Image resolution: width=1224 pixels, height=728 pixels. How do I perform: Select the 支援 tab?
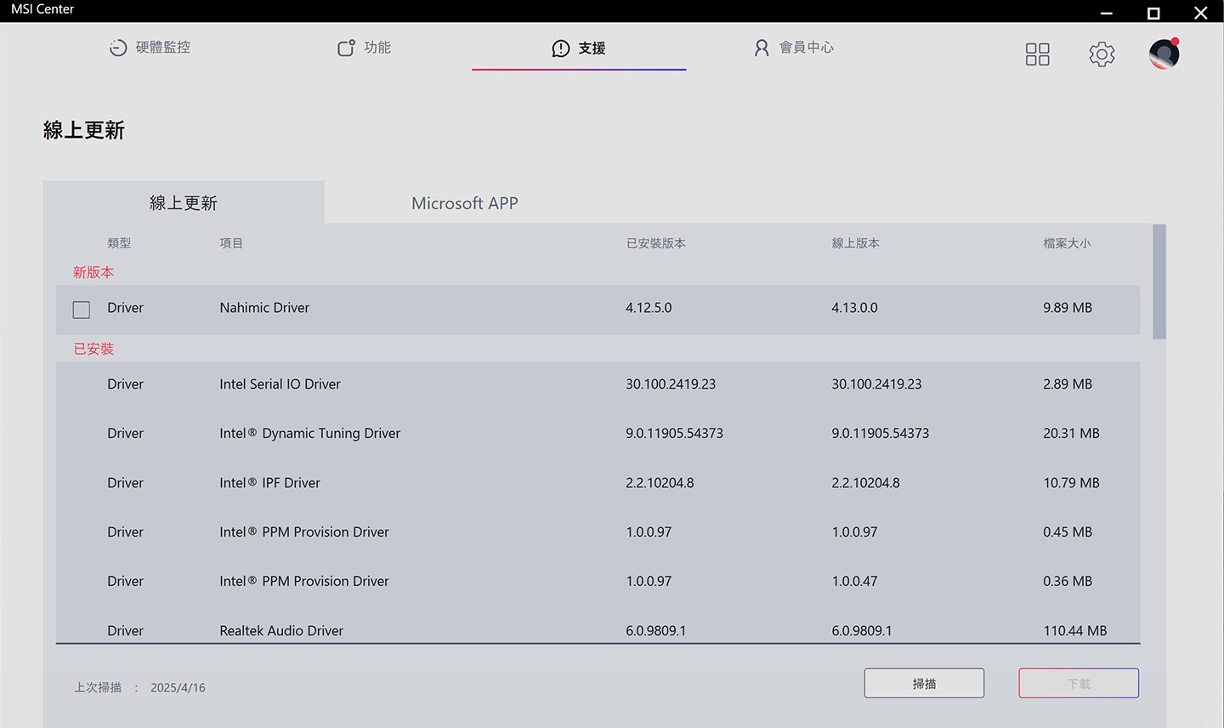point(579,48)
